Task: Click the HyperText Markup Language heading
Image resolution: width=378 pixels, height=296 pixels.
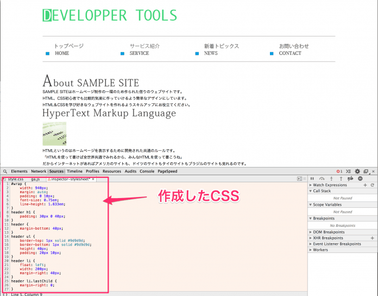Action: pos(109,113)
